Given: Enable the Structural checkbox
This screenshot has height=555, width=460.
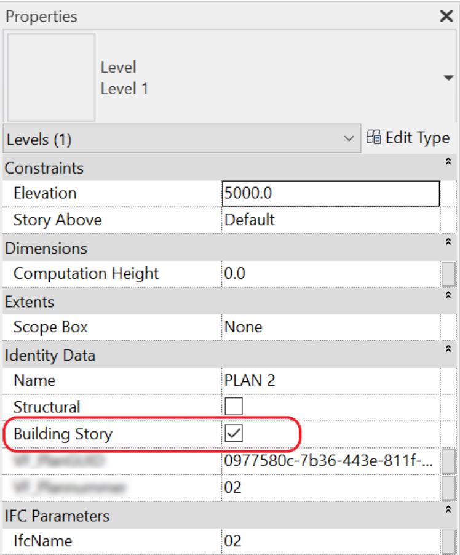Looking at the screenshot, I should point(234,406).
